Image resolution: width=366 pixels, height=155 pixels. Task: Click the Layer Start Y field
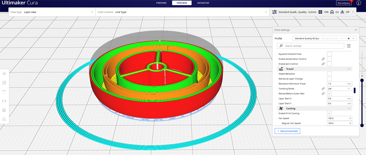tap(340, 104)
